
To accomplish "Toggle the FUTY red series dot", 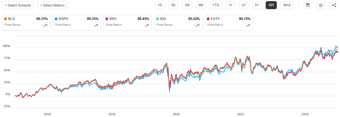I will pos(208,19).
